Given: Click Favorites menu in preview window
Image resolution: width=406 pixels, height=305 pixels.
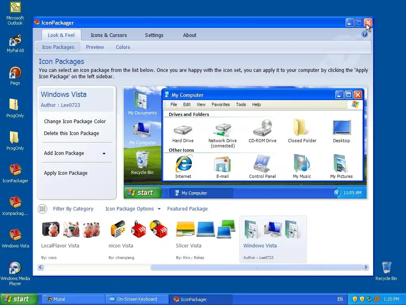Looking at the screenshot, I should coord(220,104).
